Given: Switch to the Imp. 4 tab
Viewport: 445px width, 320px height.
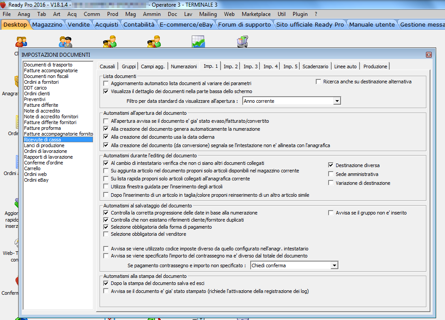Looking at the screenshot, I should click(x=271, y=66).
